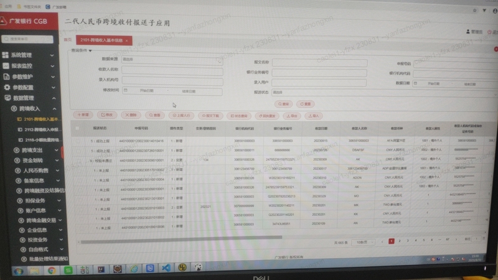This screenshot has width=498, height=280.
Task: Click the 导出 export button
Action: click(x=291, y=116)
